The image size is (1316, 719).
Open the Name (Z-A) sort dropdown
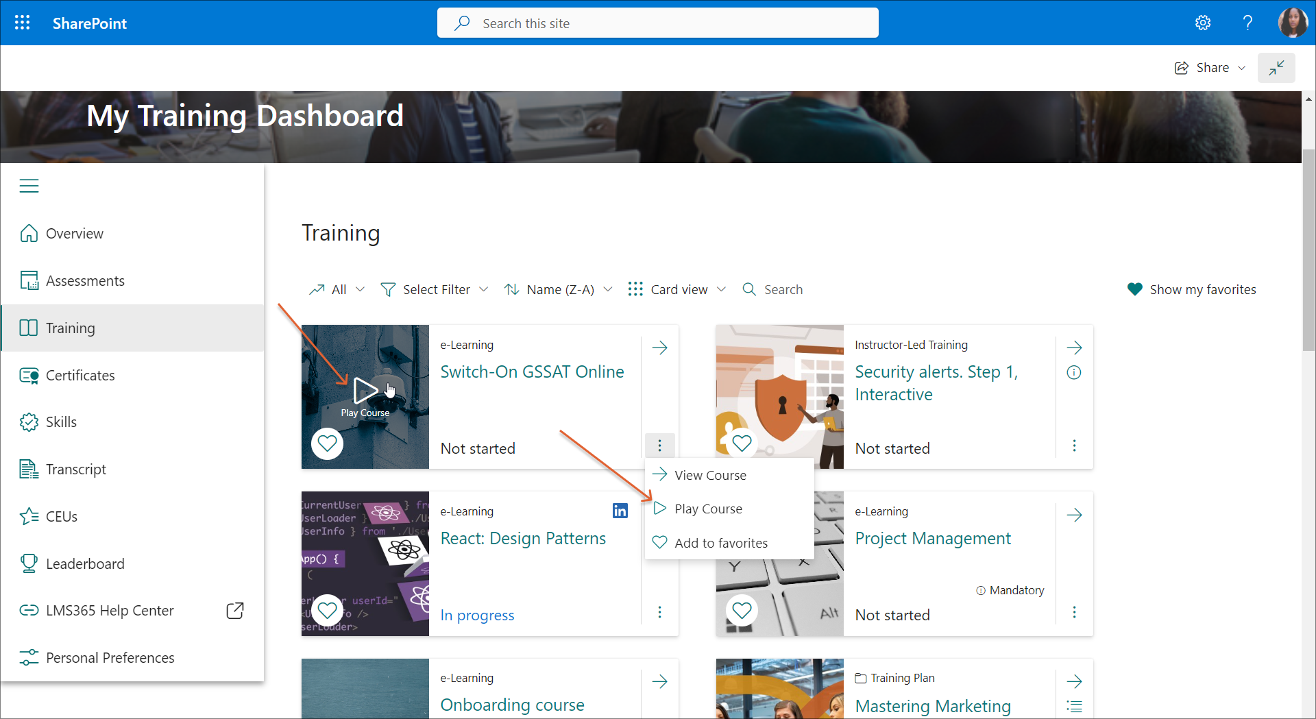pos(558,289)
